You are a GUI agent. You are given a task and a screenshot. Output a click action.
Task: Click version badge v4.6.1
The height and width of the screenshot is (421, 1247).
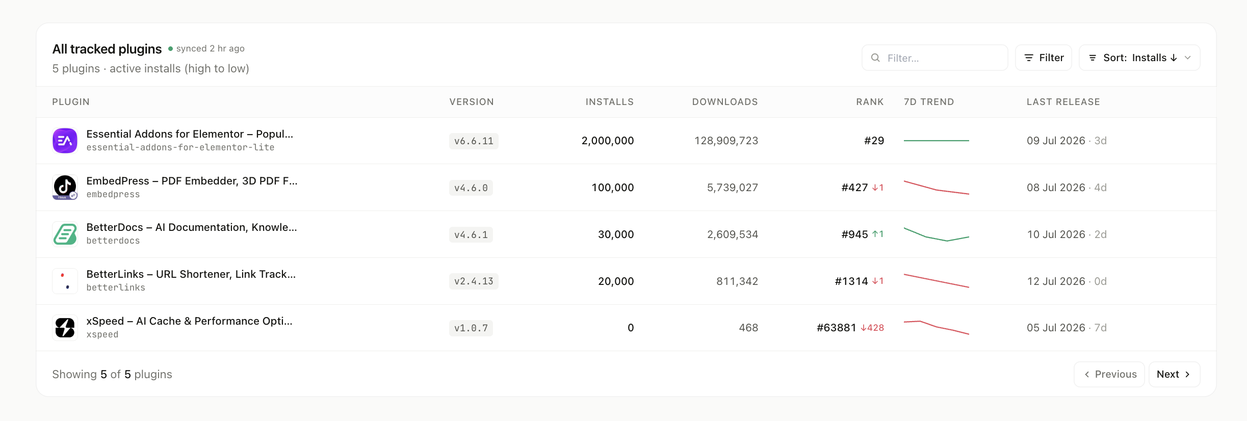click(x=471, y=234)
